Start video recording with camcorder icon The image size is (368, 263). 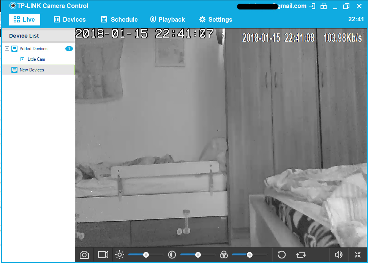coord(103,255)
